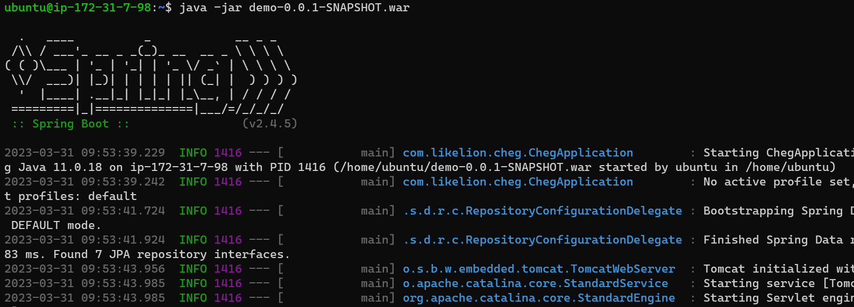The image size is (854, 307).
Task: Click the java -jar demo-0.0.1-SNAPSHOT.war command
Action: pos(294,8)
